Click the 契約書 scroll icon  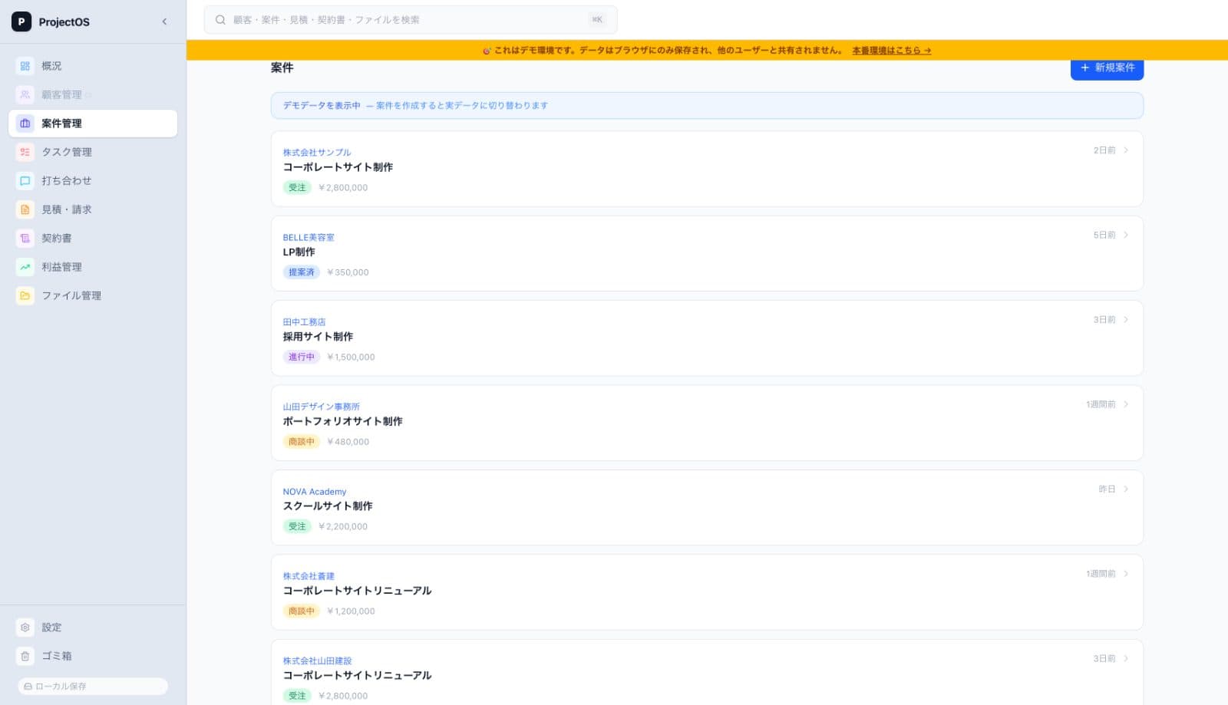coord(25,239)
